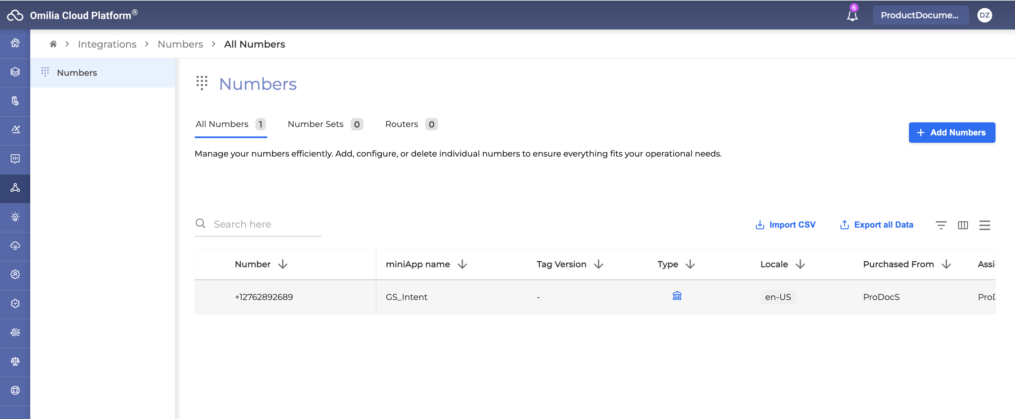Click the Add Numbers button
The image size is (1015, 419).
click(x=952, y=133)
